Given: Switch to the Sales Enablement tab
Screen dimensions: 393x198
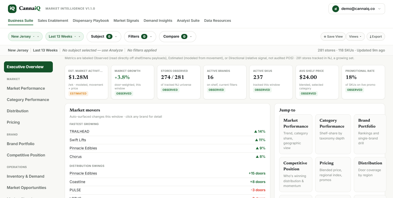Looking at the screenshot, I should 53,21.
